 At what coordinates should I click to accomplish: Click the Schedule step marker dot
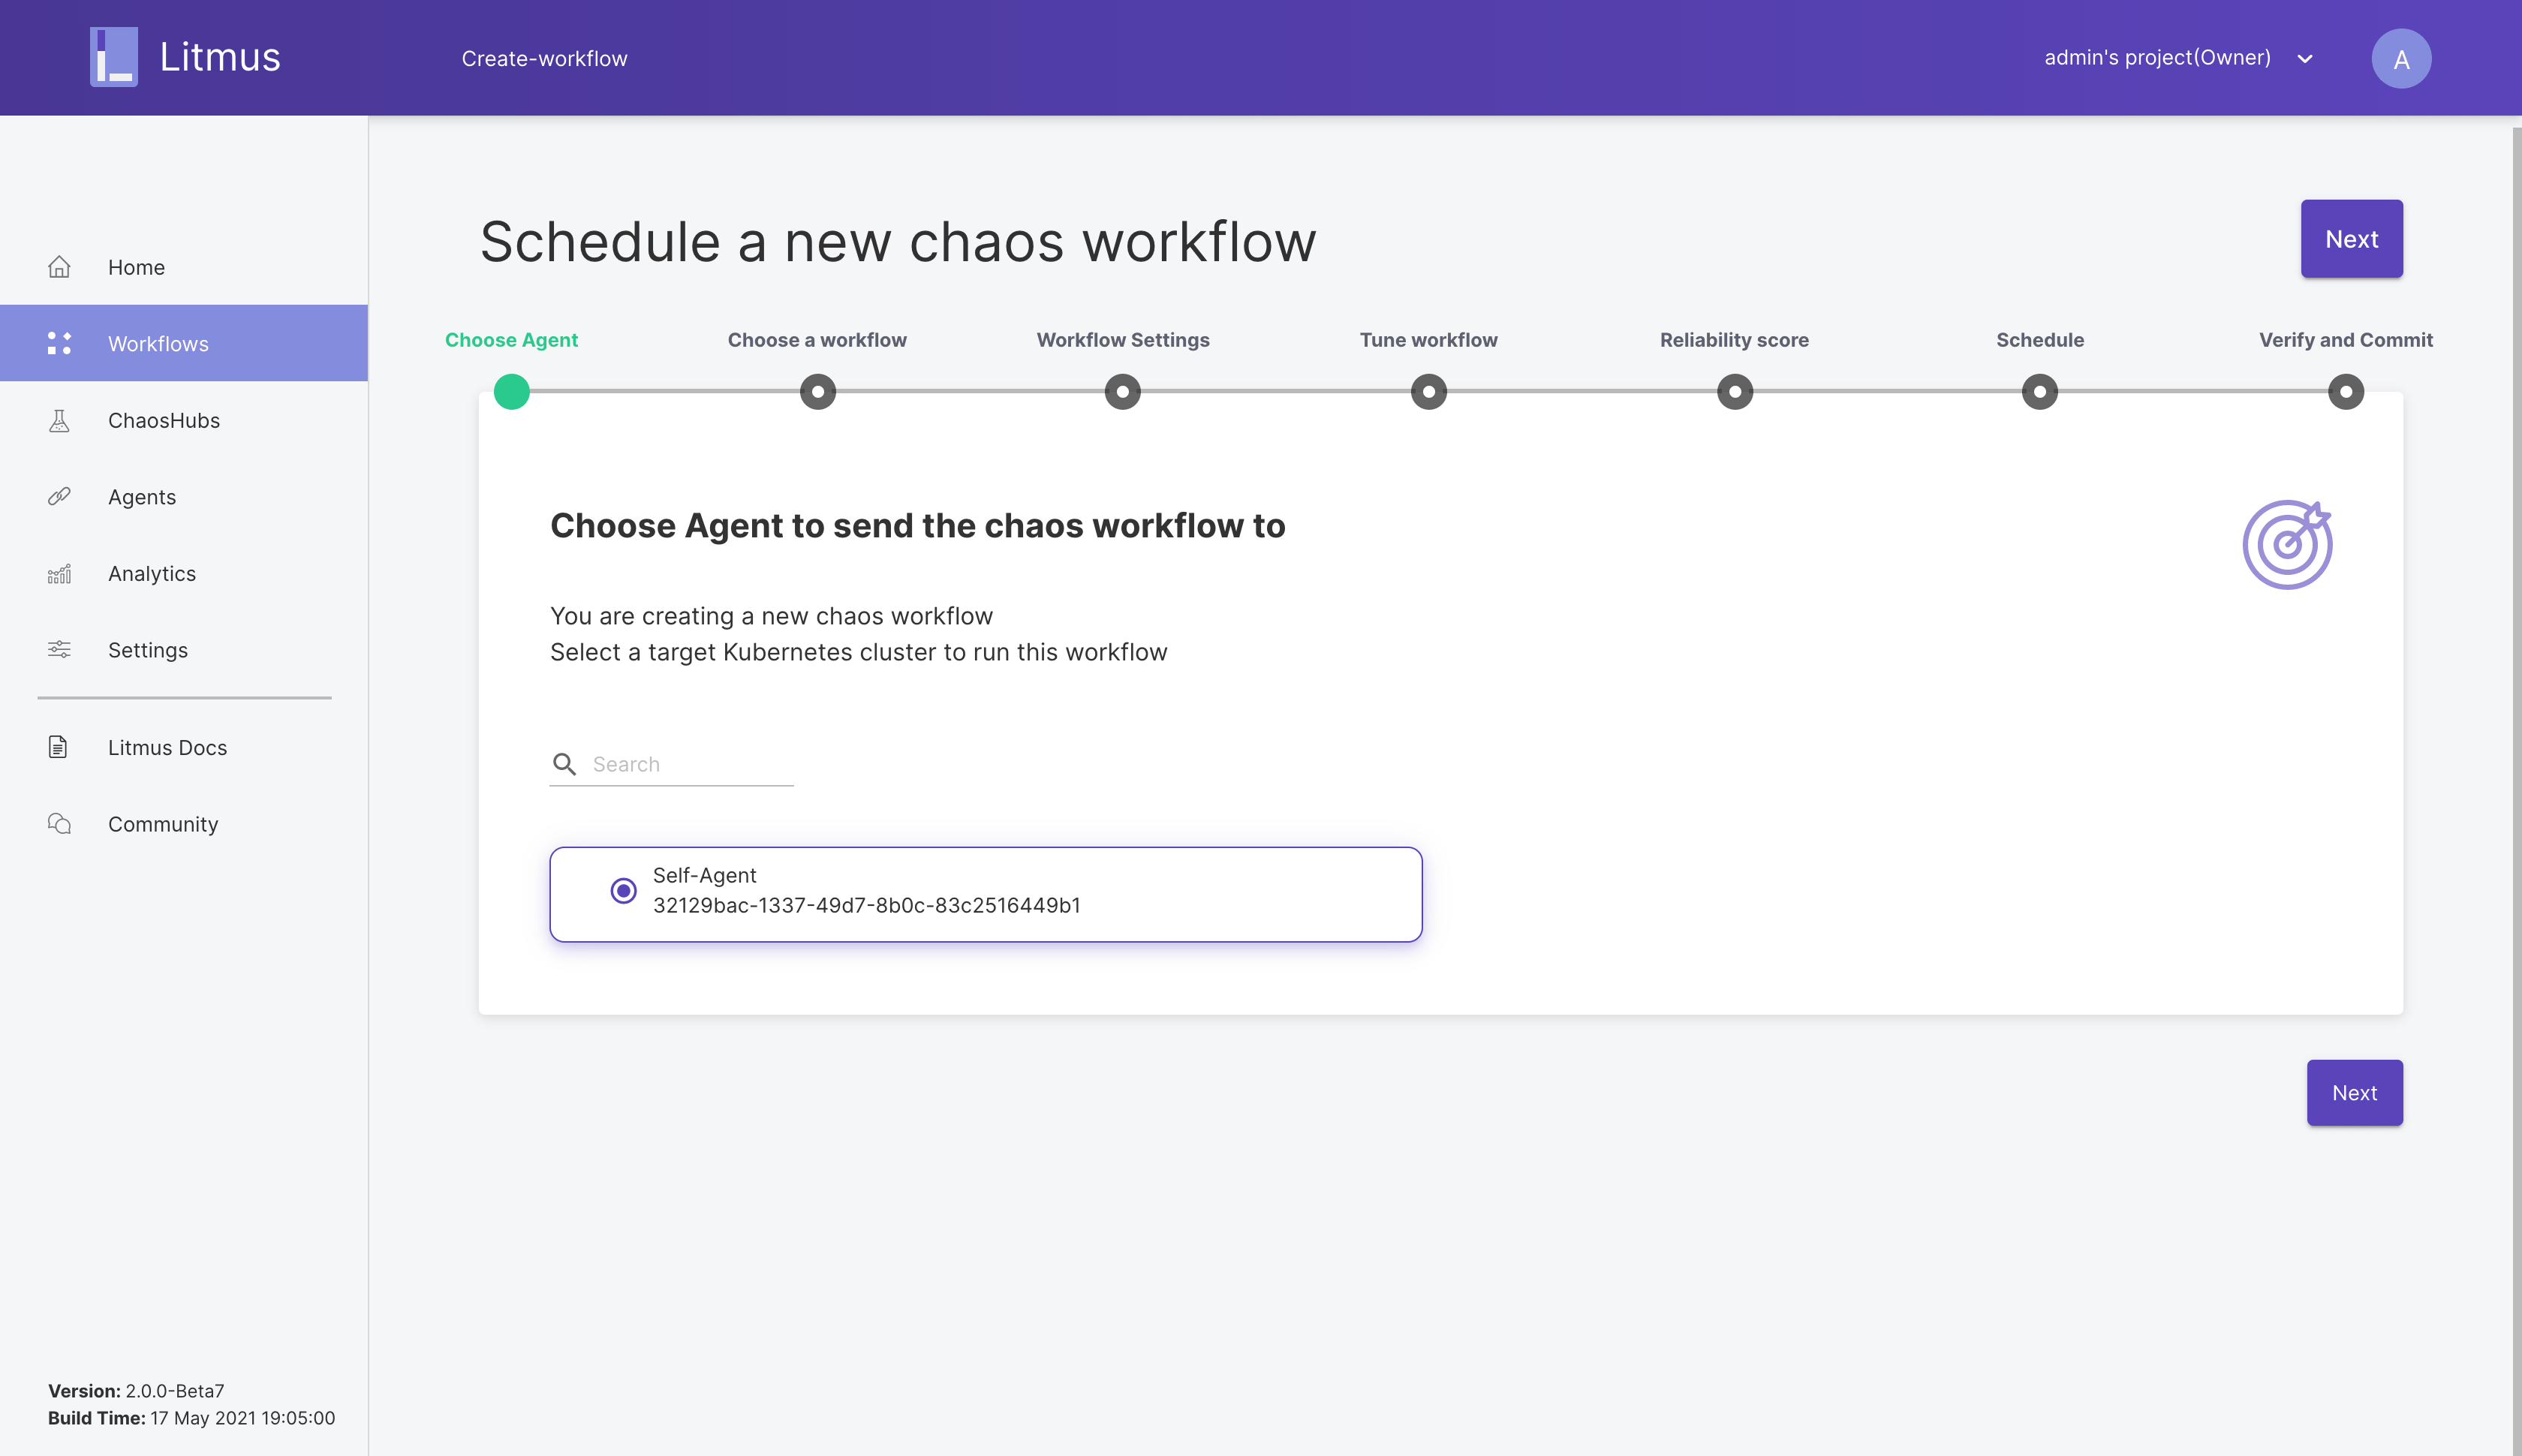pyautogui.click(x=2039, y=391)
